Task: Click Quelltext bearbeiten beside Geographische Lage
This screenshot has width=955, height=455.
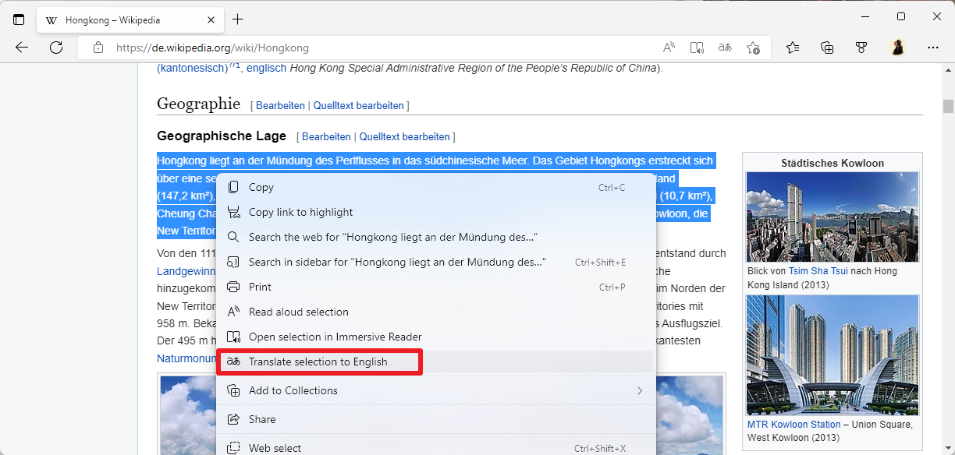Action: (x=404, y=136)
